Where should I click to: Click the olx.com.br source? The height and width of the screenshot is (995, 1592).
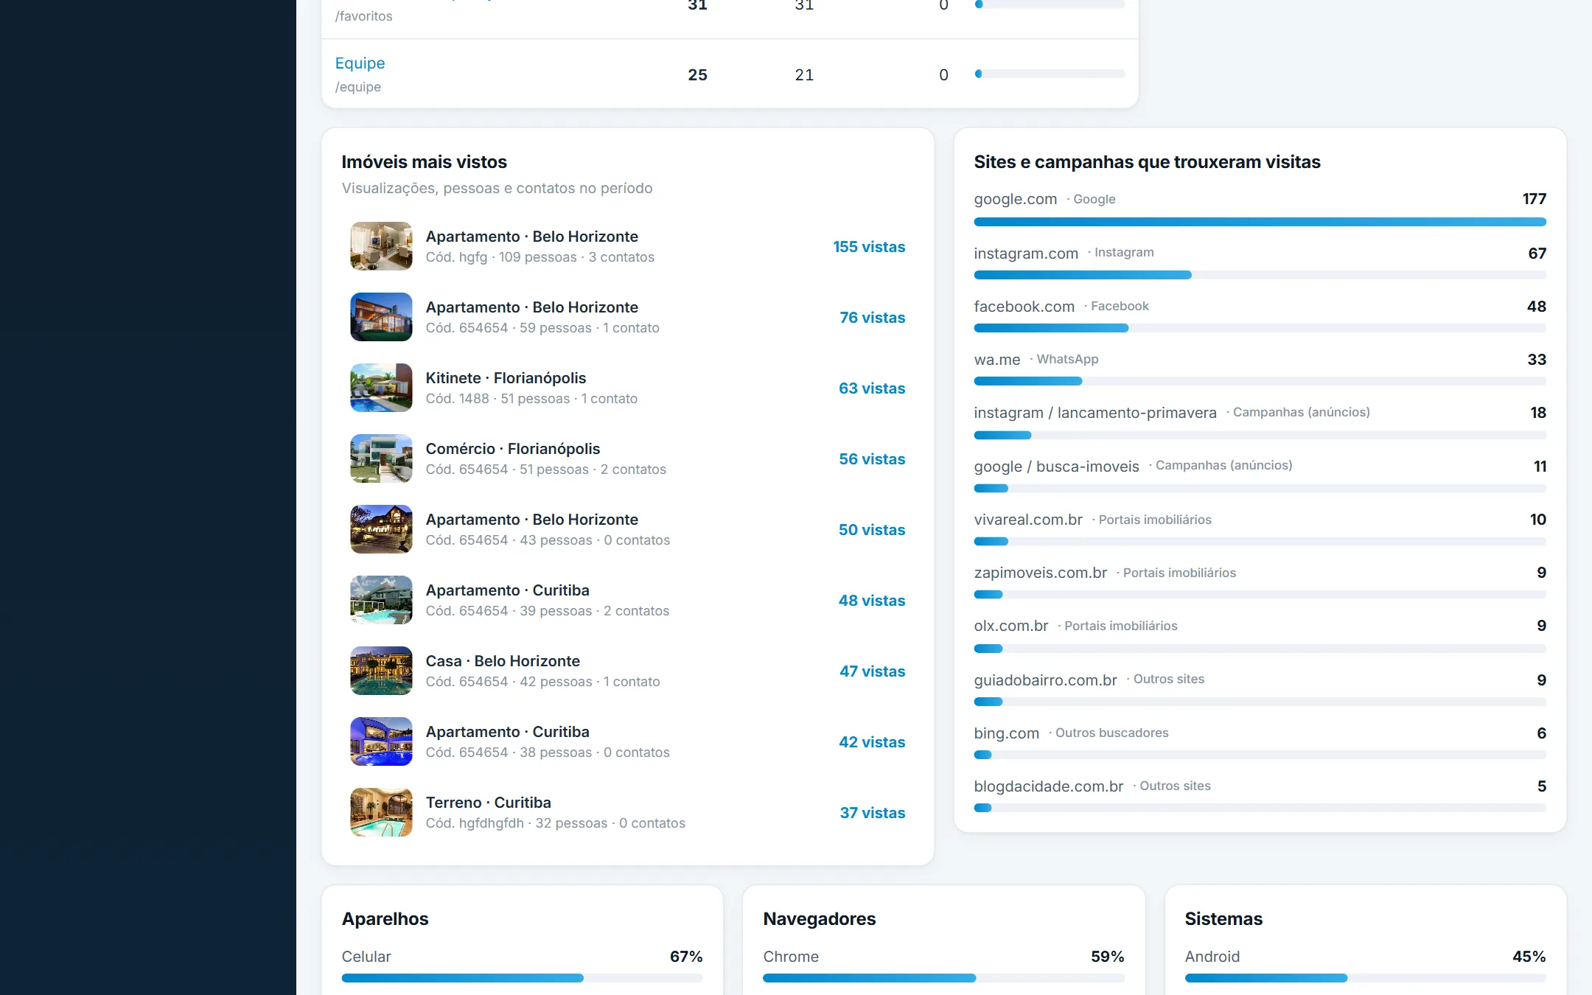1260,635
